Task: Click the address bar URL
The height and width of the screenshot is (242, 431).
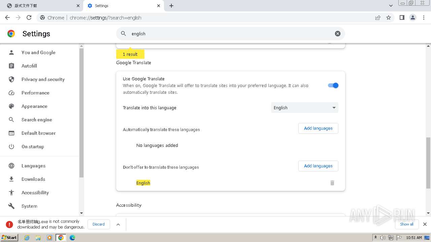Action: 105,18
